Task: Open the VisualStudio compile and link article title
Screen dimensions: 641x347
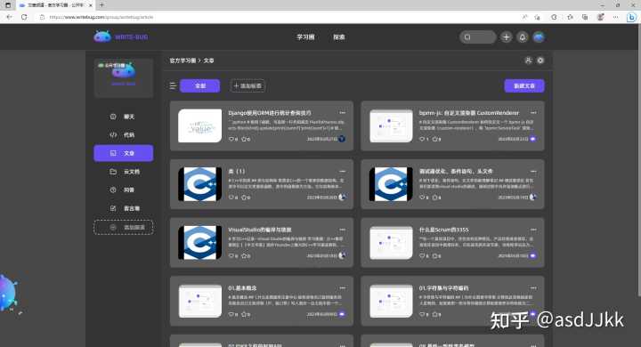Action: [x=260, y=230]
